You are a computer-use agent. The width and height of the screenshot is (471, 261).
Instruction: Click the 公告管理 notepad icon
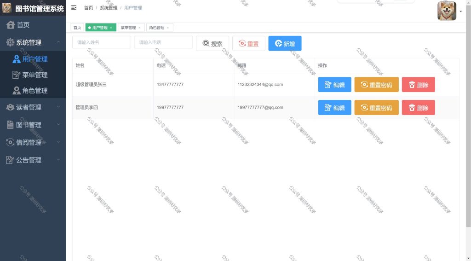(x=10, y=160)
